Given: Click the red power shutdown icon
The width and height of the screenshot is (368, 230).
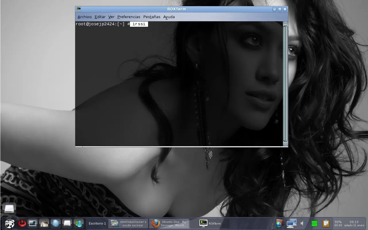Looking at the screenshot, I should click(x=22, y=223).
